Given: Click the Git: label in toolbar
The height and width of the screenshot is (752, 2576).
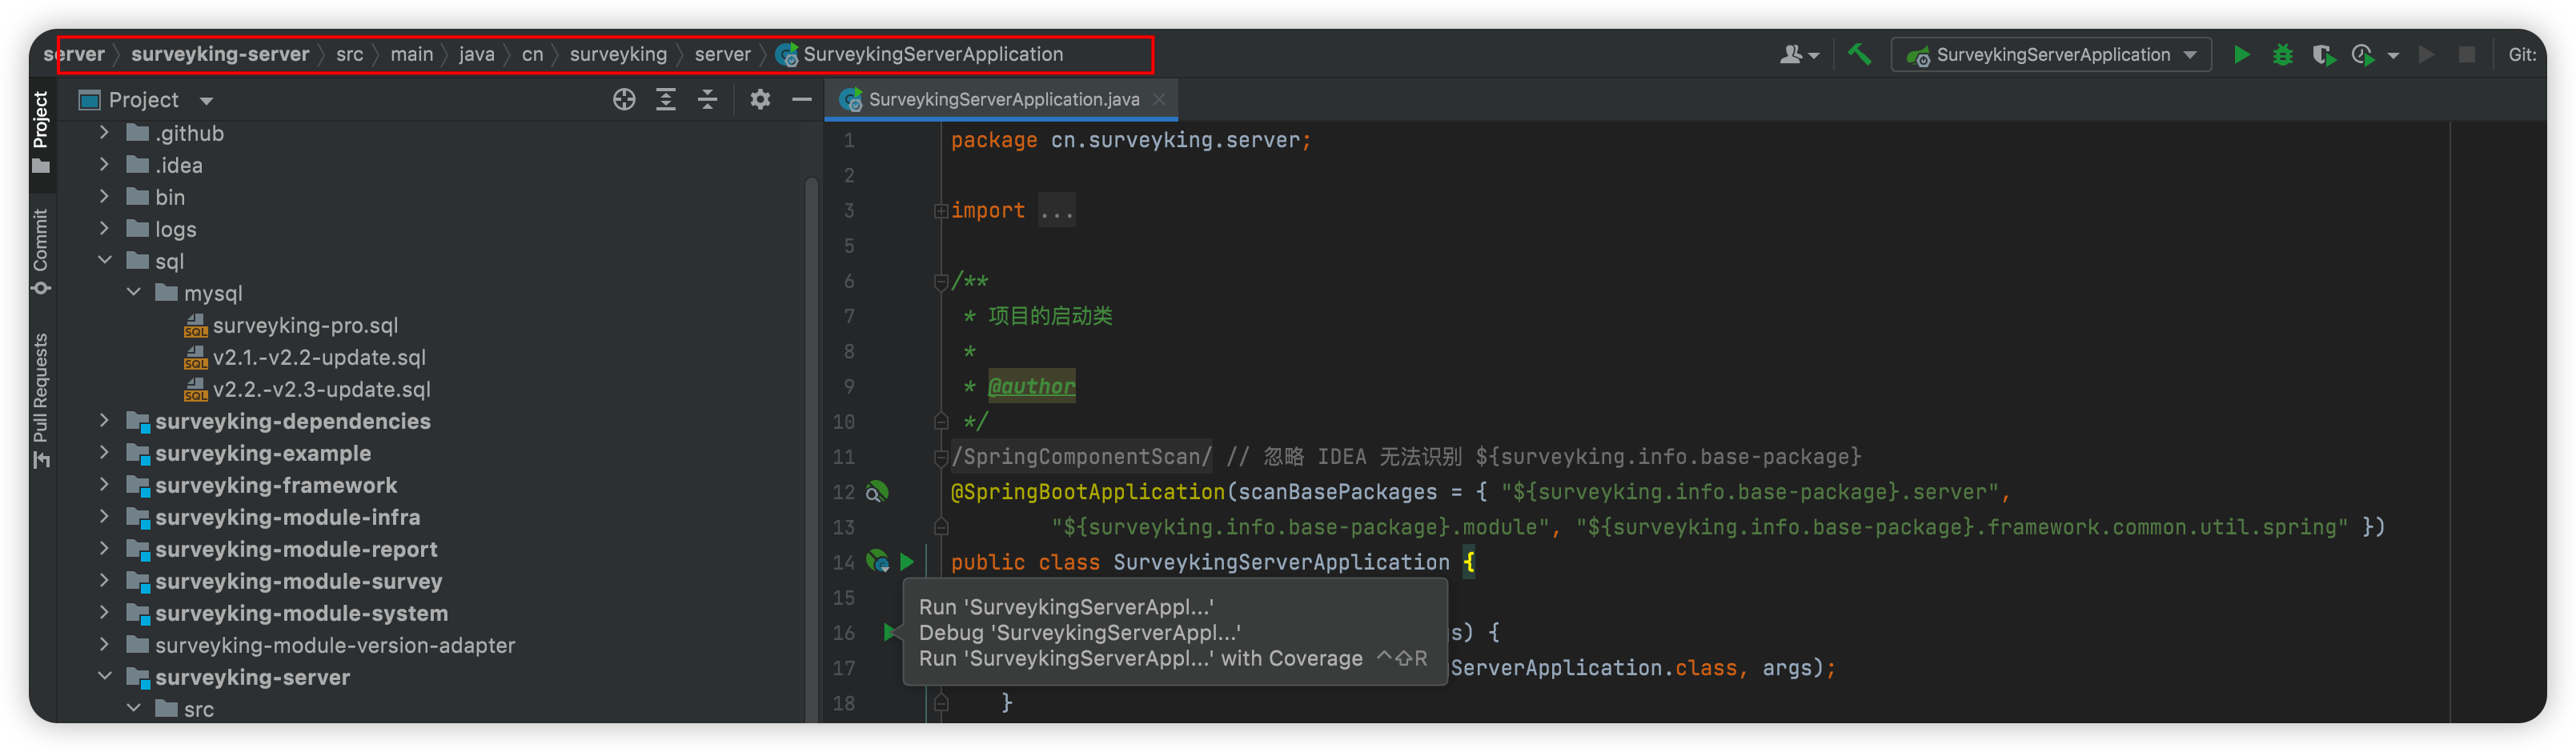Looking at the screenshot, I should [2522, 55].
